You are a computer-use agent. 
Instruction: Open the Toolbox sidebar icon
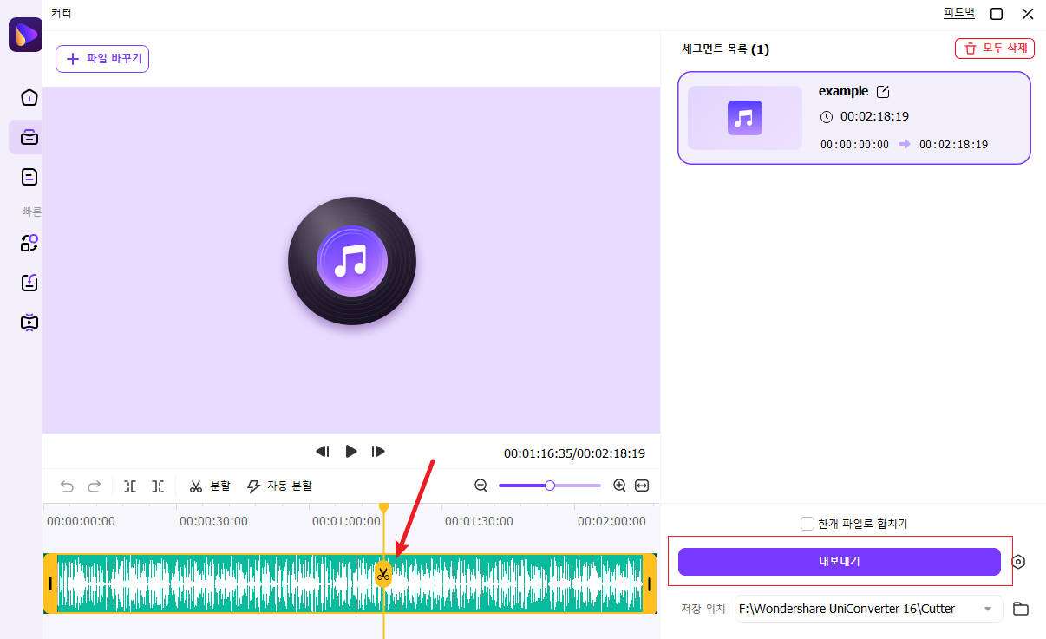pyautogui.click(x=29, y=137)
